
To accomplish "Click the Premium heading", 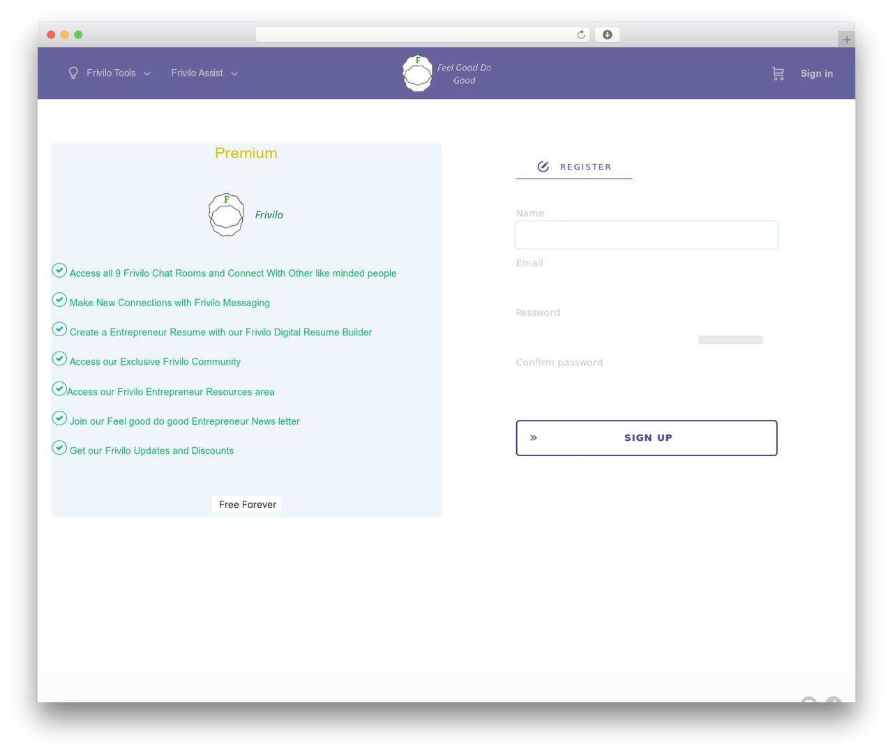I will click(246, 153).
